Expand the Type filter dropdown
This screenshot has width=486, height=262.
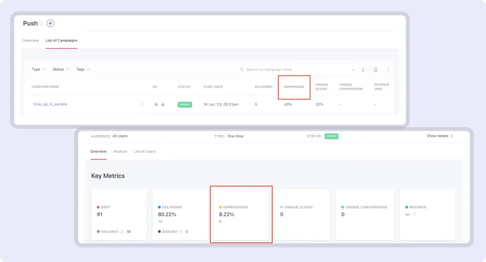click(x=38, y=69)
